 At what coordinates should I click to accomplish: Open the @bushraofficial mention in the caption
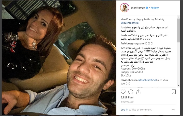click(x=130, y=23)
